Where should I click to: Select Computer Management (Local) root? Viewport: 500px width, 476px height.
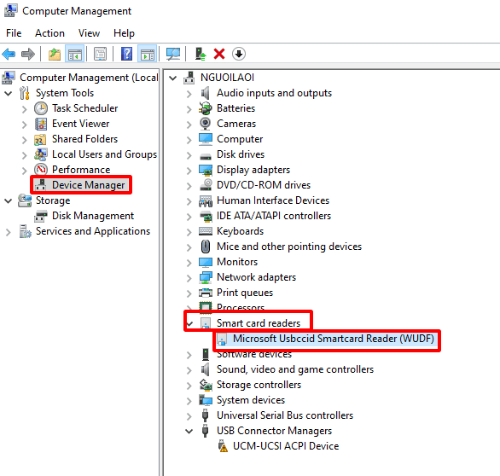[89, 78]
